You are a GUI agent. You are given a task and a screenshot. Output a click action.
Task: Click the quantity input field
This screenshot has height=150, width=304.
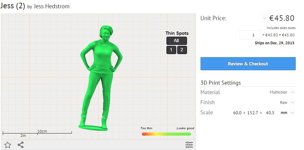click(250, 35)
